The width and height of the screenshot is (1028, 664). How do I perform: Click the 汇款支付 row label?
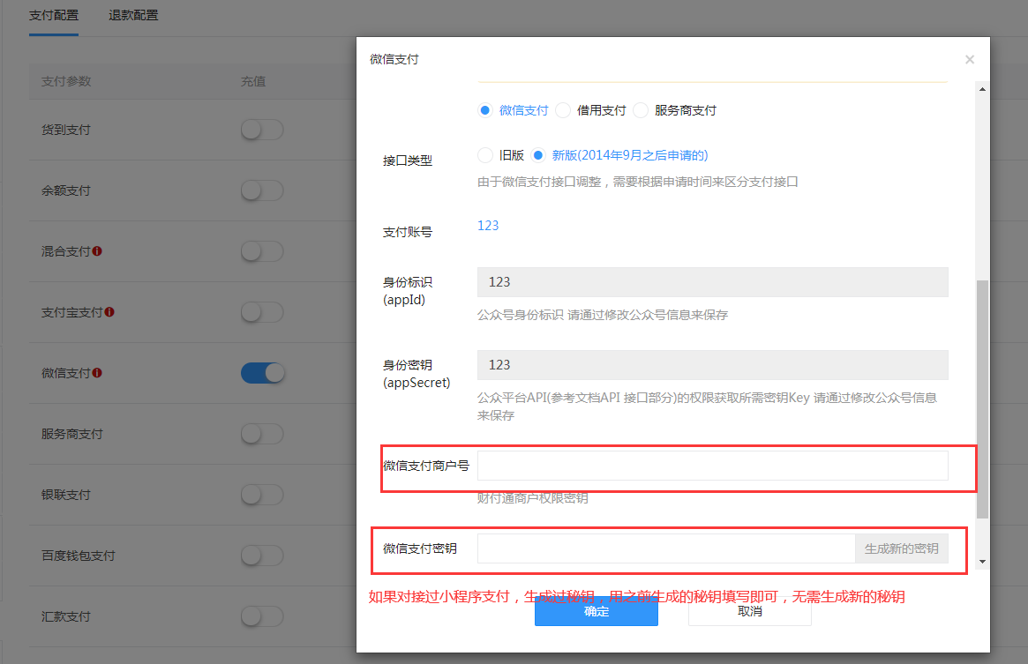coord(65,616)
